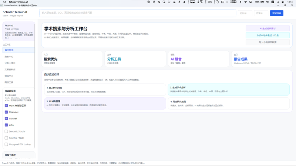The width and height of the screenshot is (296, 166).
Task: Open 文献资料库 in the sidebar
Action: tap(18, 69)
